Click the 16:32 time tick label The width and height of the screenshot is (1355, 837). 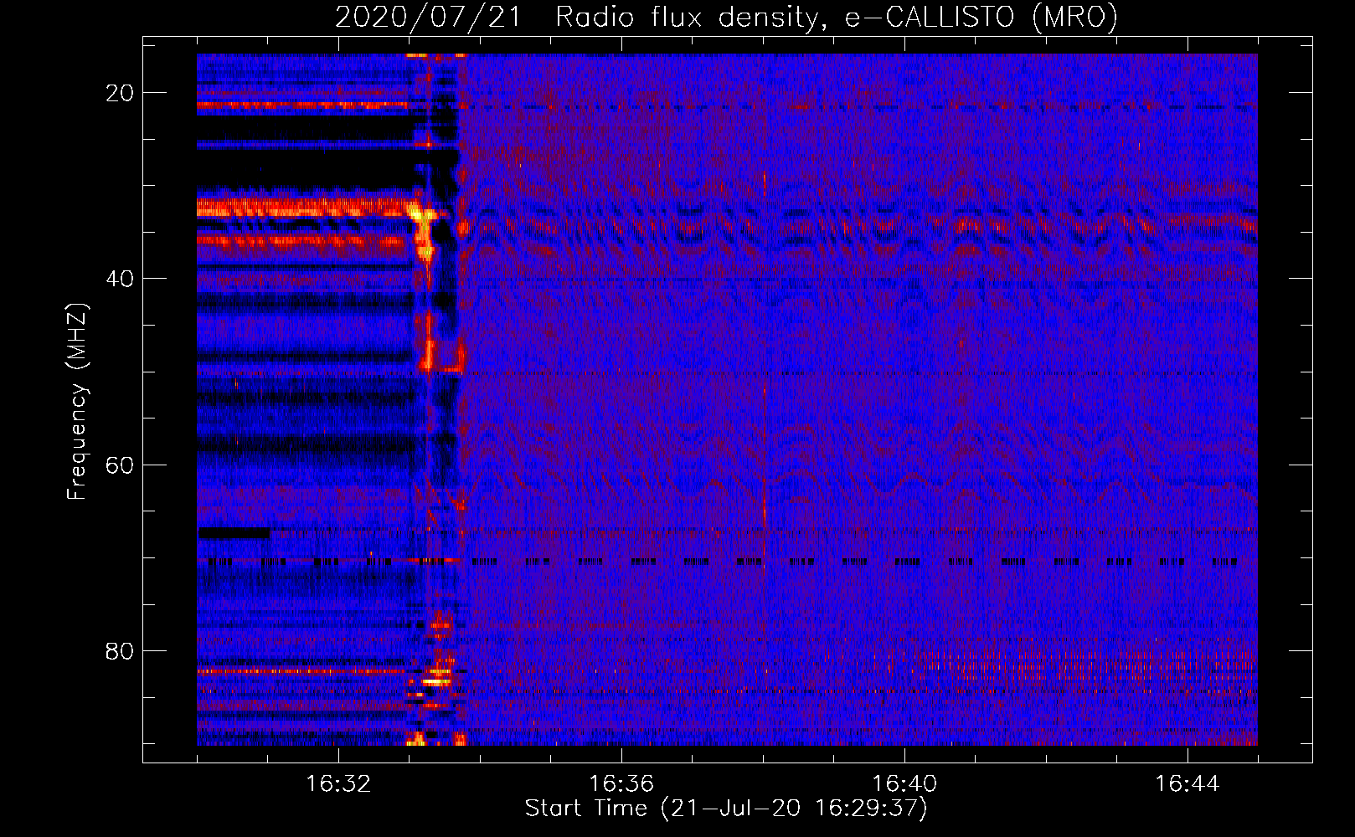(338, 784)
